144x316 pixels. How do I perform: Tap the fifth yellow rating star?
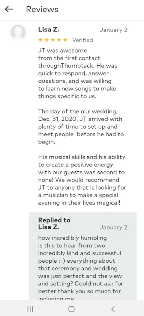pyautogui.click(x=65, y=40)
